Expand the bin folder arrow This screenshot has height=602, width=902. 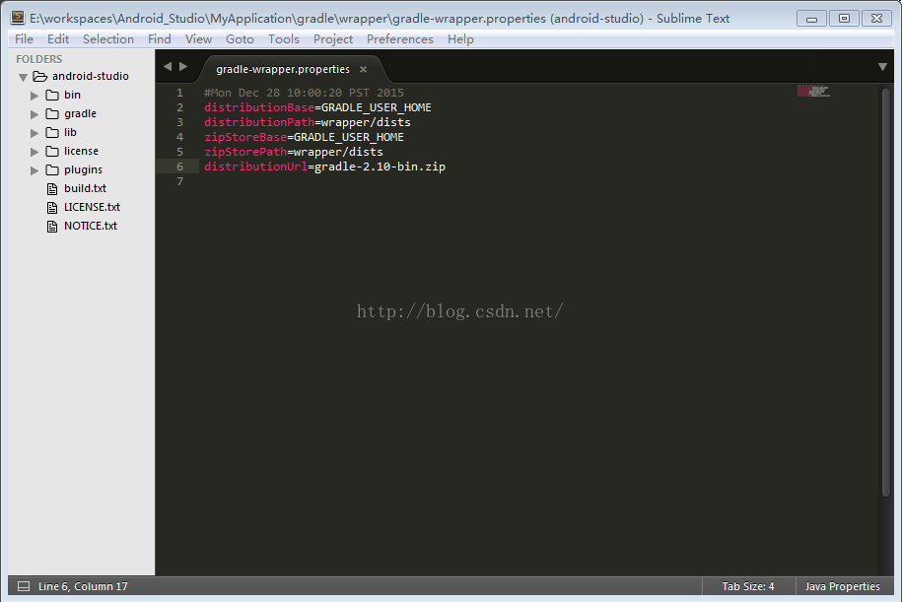(35, 96)
